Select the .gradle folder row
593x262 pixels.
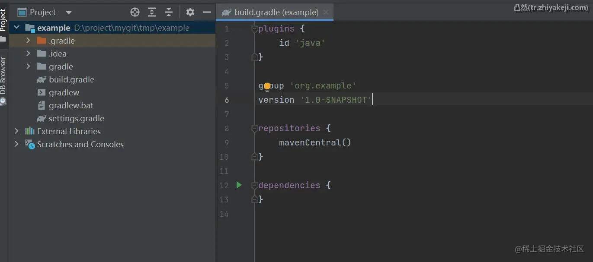point(112,41)
